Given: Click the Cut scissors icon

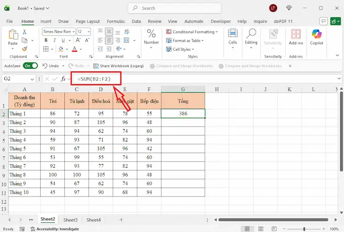Looking at the screenshot, I should [x=24, y=32].
